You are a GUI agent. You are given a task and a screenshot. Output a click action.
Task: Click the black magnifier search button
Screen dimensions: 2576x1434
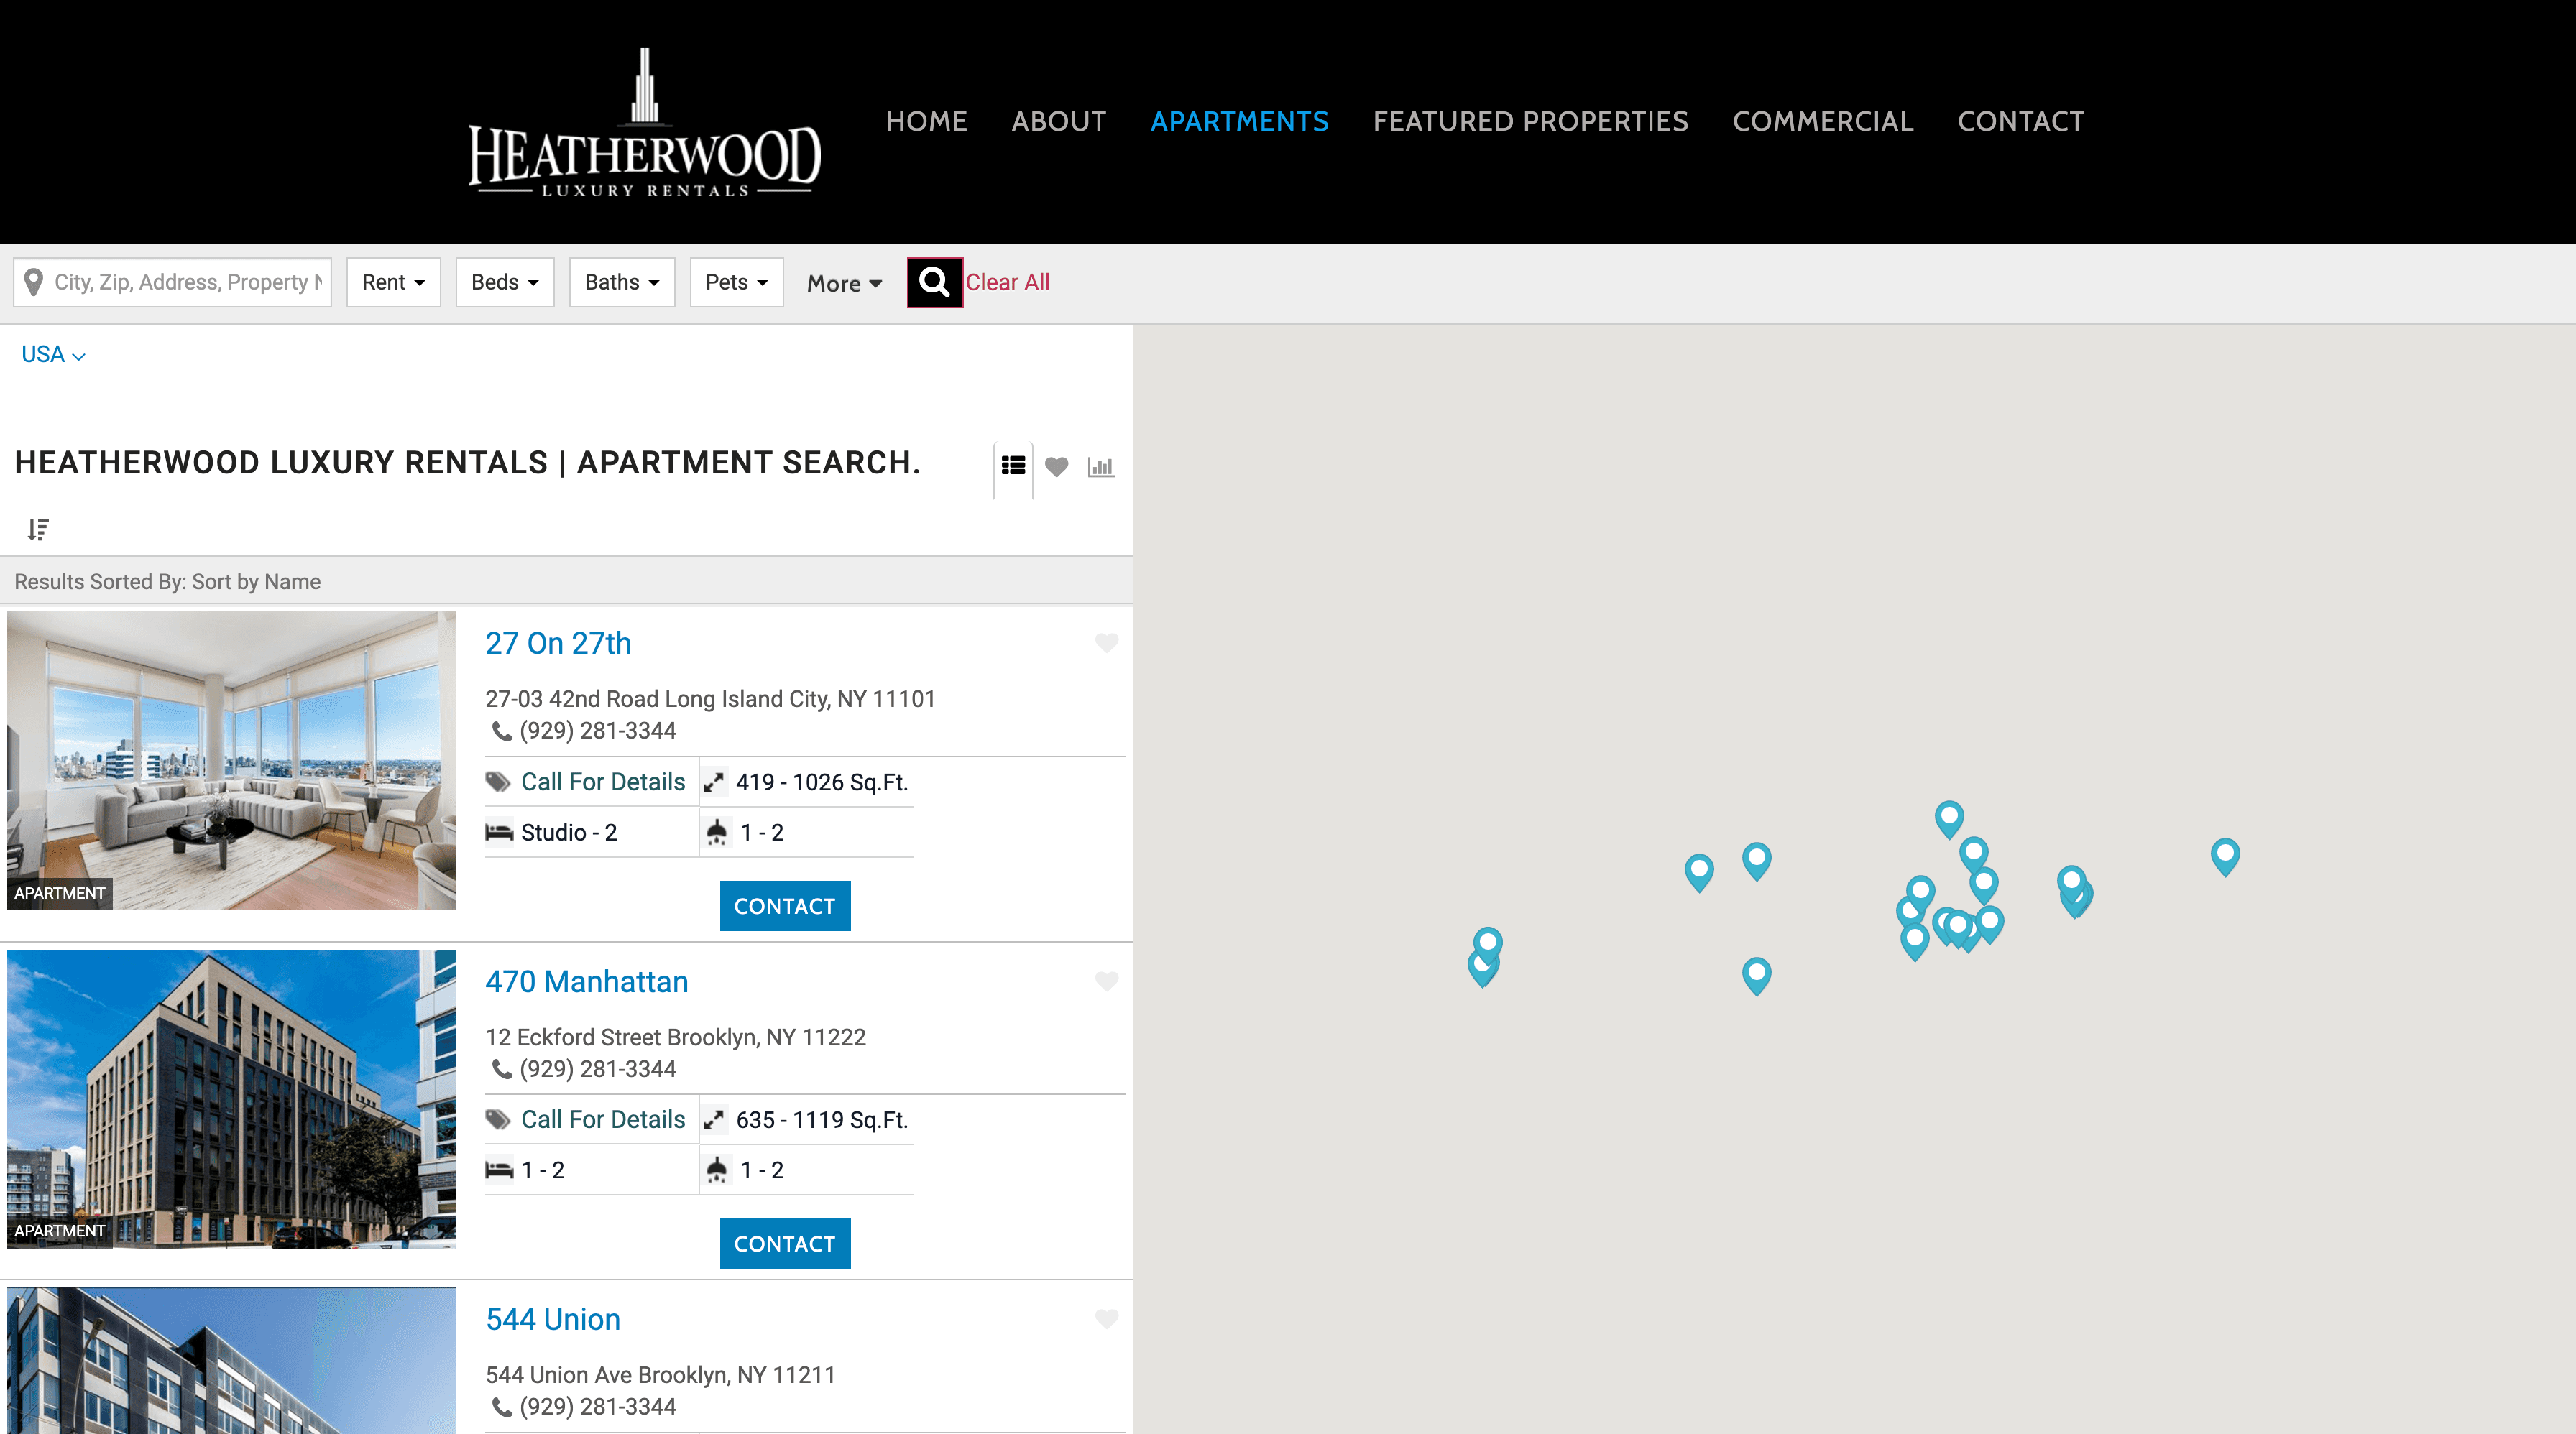934,283
